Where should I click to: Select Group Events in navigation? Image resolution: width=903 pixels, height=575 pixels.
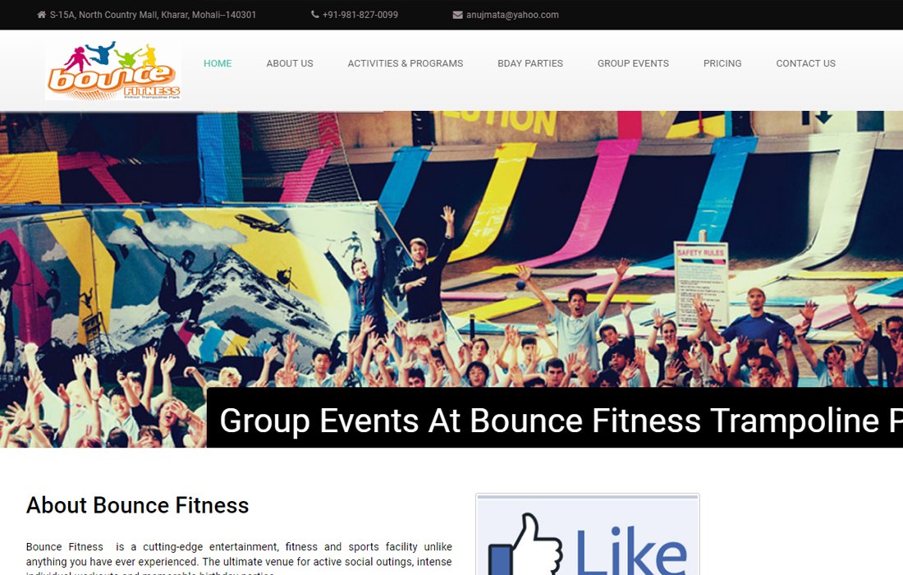click(633, 63)
